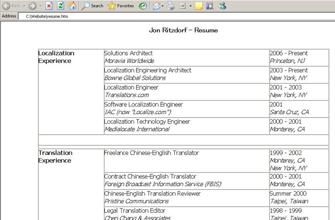The image size is (335, 220).
Task: Edit page with the Word icon
Action: click(183, 6)
